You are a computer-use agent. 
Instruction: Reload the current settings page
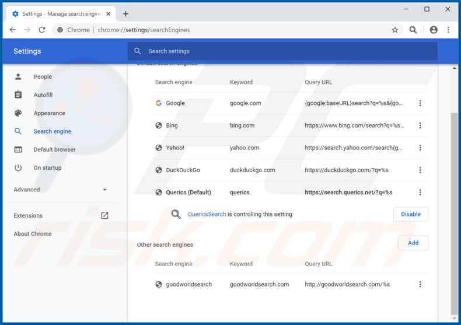tap(42, 30)
